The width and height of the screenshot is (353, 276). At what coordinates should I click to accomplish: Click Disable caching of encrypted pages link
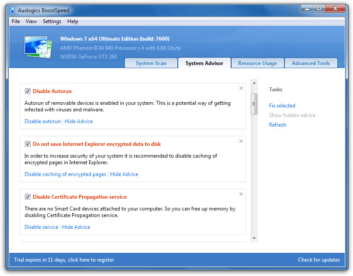65,174
